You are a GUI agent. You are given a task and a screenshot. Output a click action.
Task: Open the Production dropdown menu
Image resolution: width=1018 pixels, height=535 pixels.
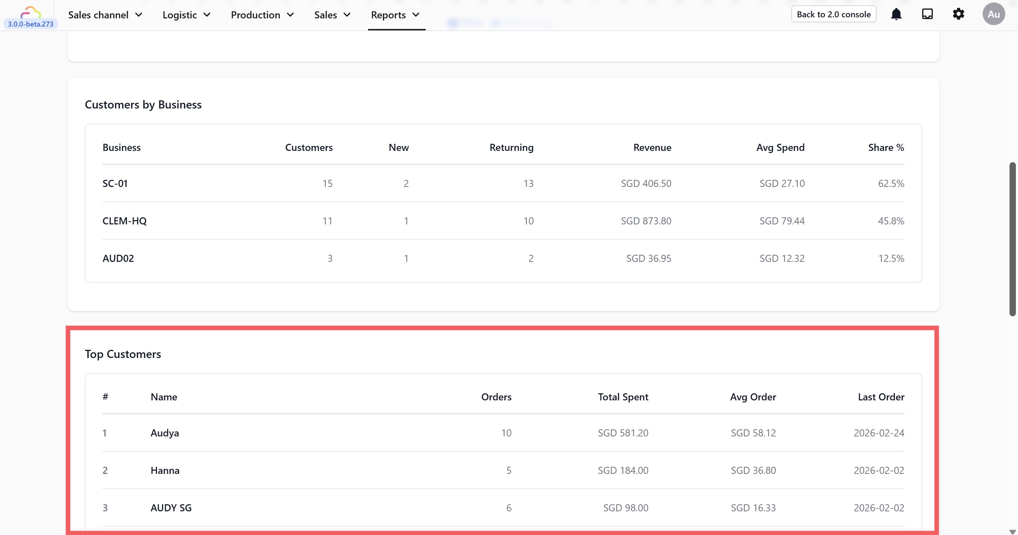click(x=262, y=15)
